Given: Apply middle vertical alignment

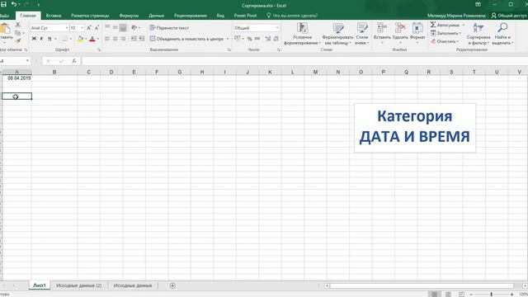Looking at the screenshot, I should point(115,27).
